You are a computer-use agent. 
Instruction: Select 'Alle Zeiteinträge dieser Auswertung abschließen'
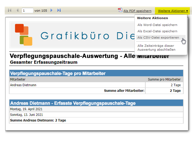156,47
